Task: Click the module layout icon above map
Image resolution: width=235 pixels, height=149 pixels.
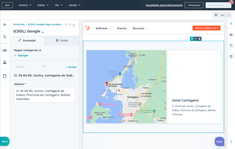Action: [x=196, y=39]
